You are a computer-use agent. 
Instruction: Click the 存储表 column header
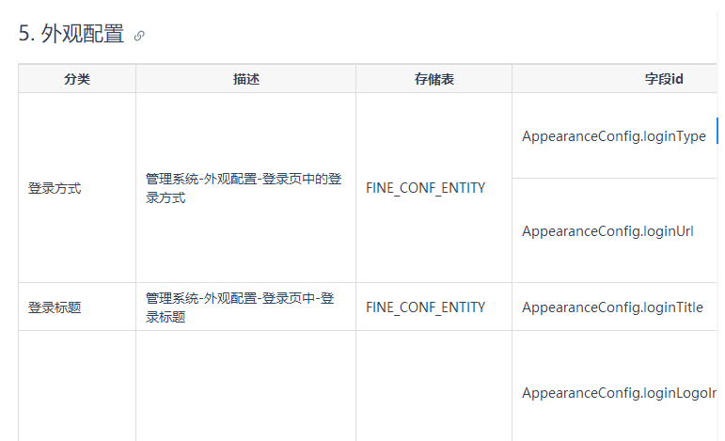point(434,79)
